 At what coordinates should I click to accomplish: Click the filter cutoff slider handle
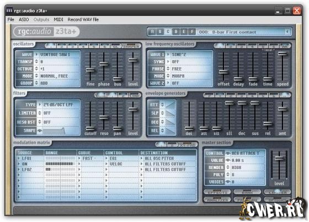90,128
